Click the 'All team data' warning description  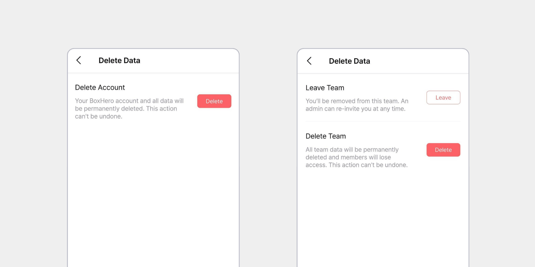click(356, 157)
